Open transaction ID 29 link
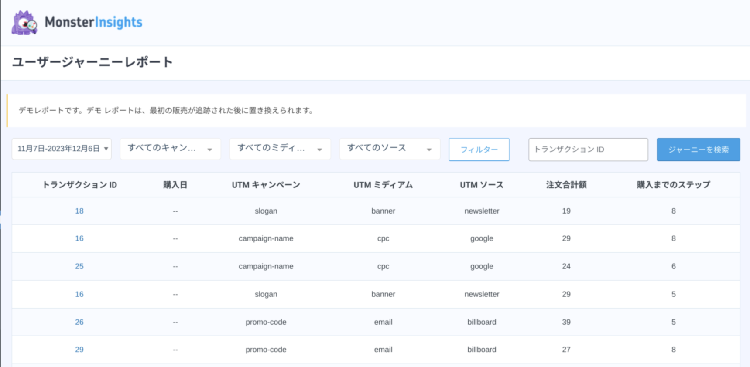 click(x=79, y=350)
